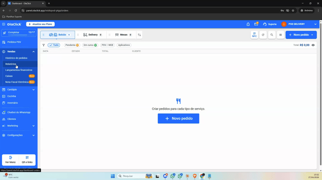Open Caixas in the sidebar
Screen dimensions: 322x180
point(9,76)
